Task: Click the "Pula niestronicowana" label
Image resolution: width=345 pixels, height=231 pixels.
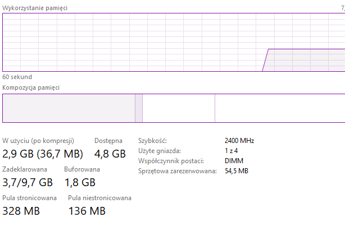Action: (99, 198)
